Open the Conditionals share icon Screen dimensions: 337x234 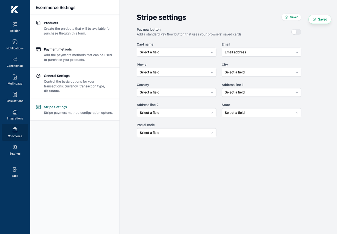[15, 59]
